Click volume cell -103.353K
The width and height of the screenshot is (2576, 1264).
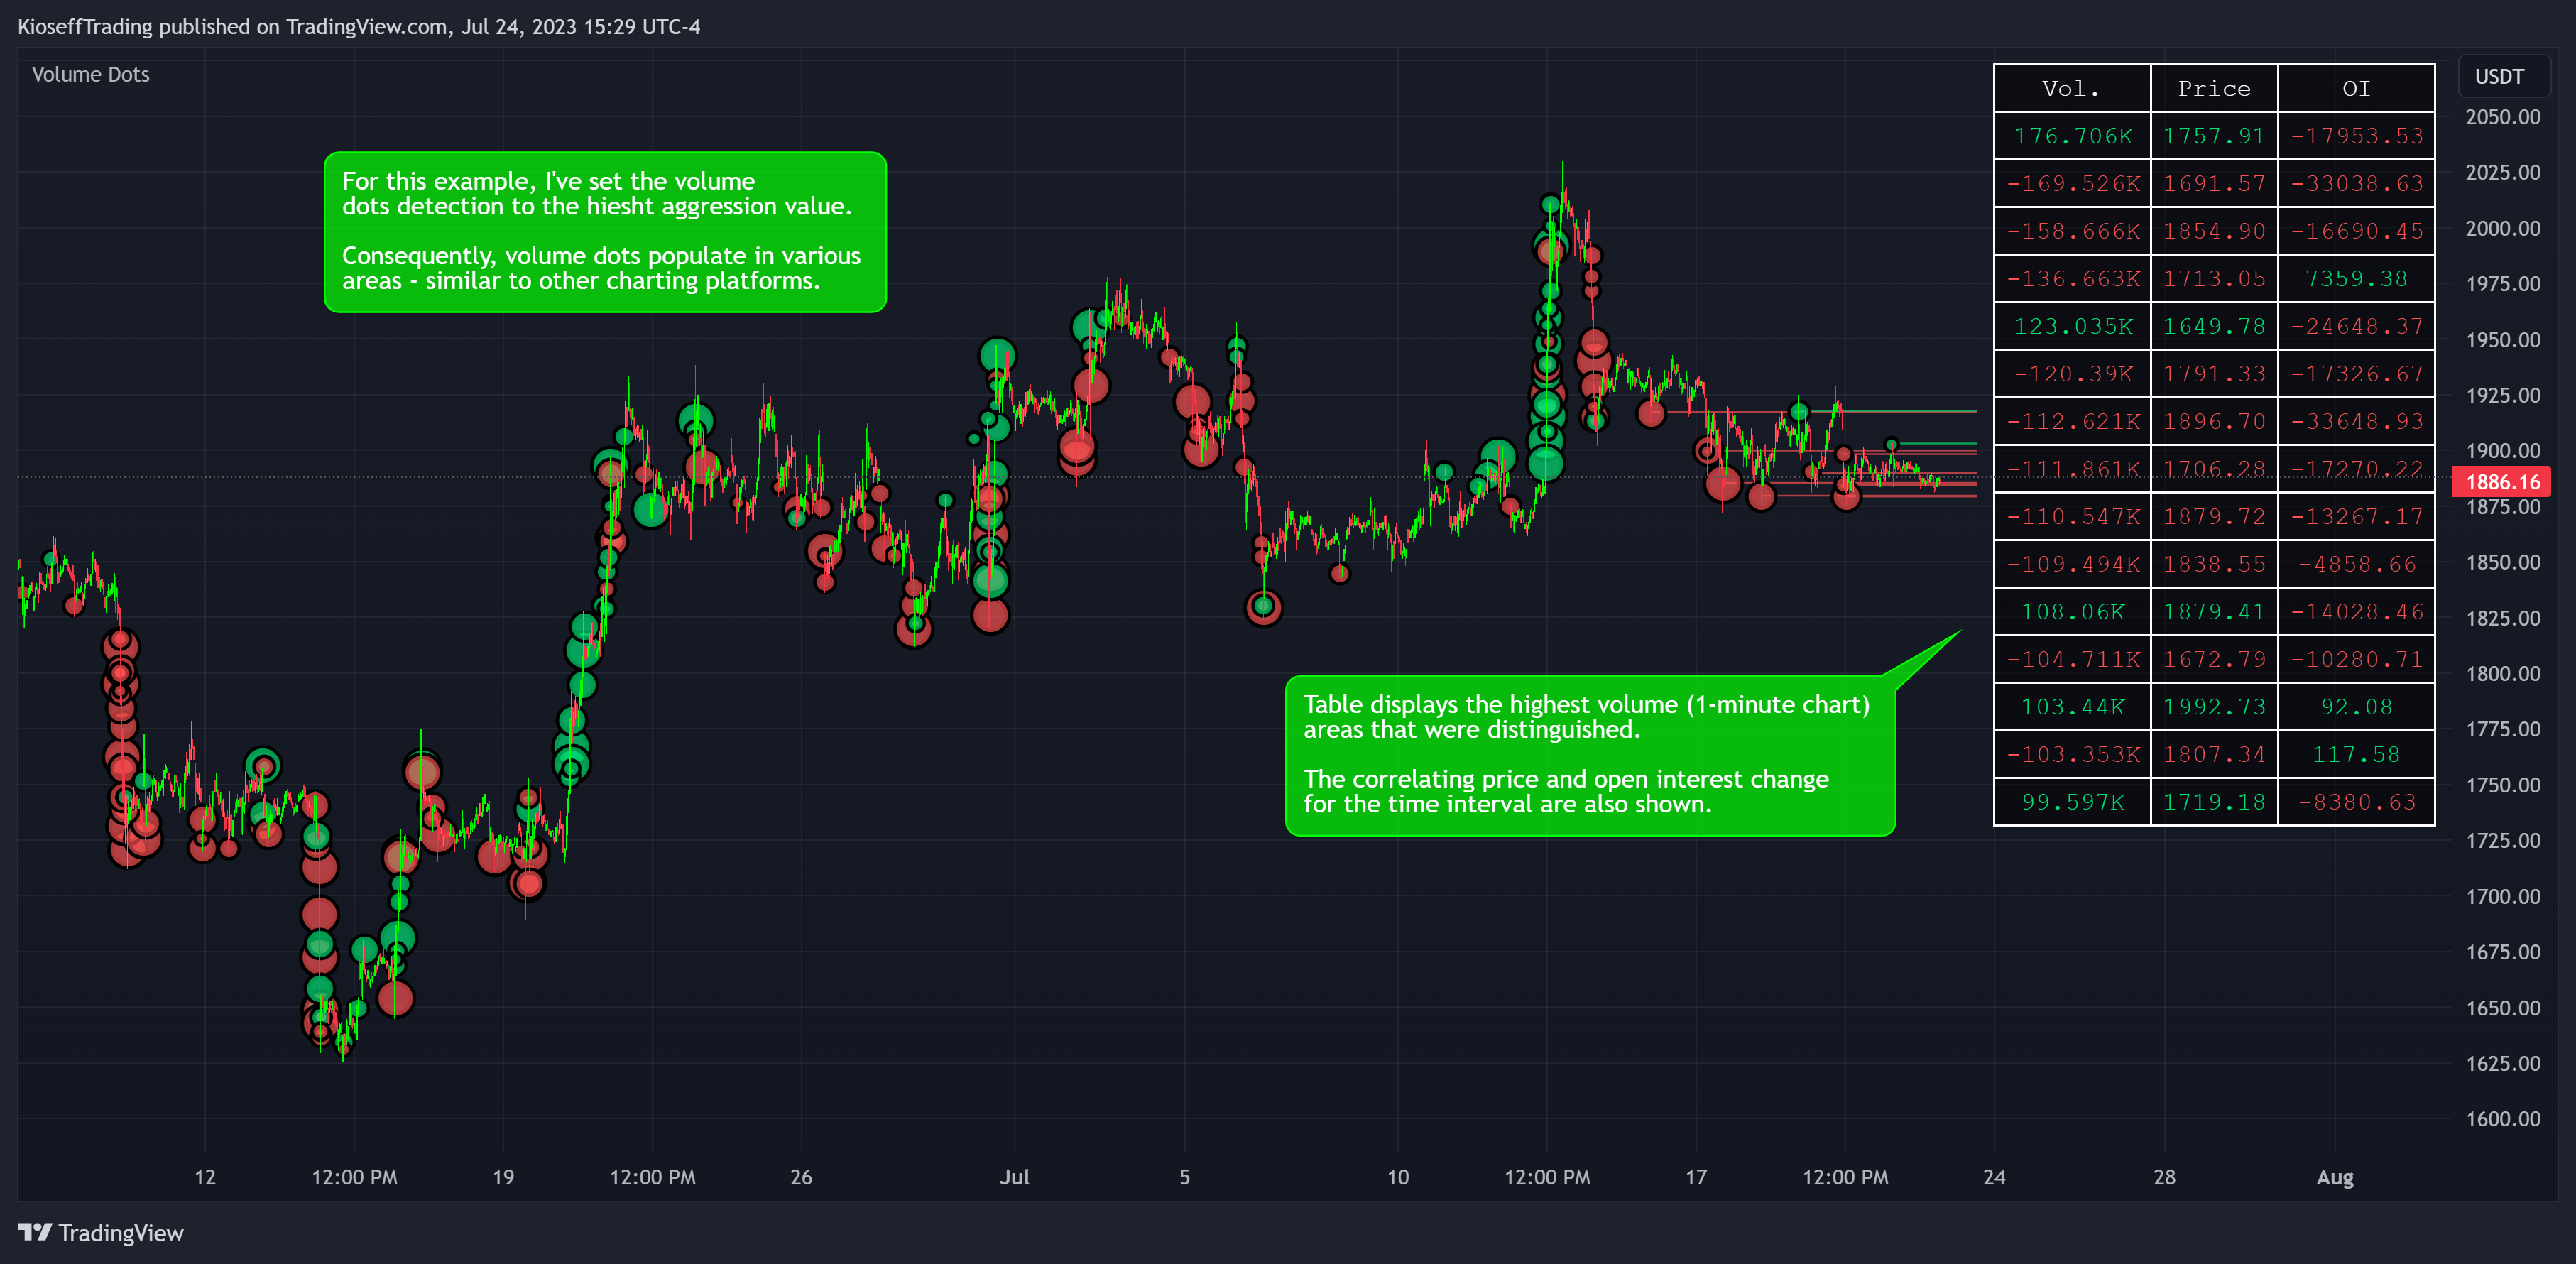point(2072,754)
